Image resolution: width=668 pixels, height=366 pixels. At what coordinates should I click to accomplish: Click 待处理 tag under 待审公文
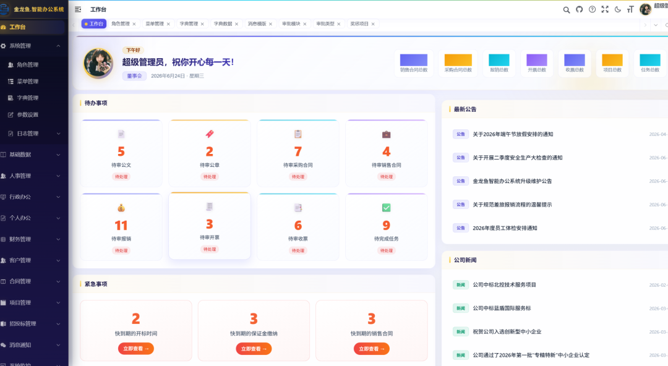coord(121,177)
